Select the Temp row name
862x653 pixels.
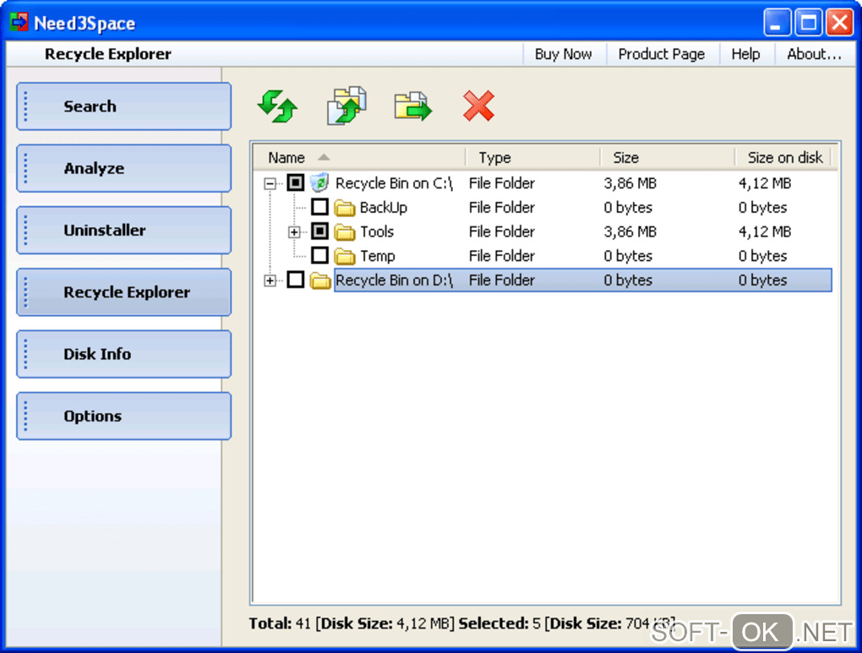378,256
